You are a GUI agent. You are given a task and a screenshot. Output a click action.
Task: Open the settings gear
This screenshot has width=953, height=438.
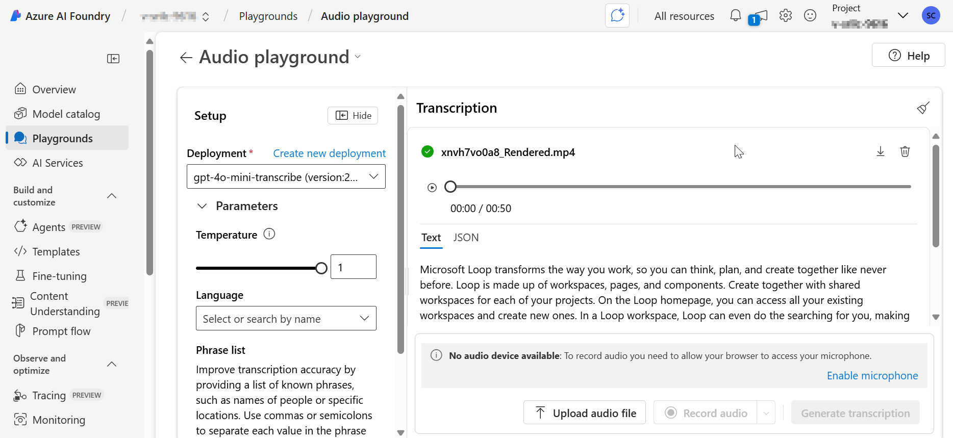pyautogui.click(x=786, y=15)
